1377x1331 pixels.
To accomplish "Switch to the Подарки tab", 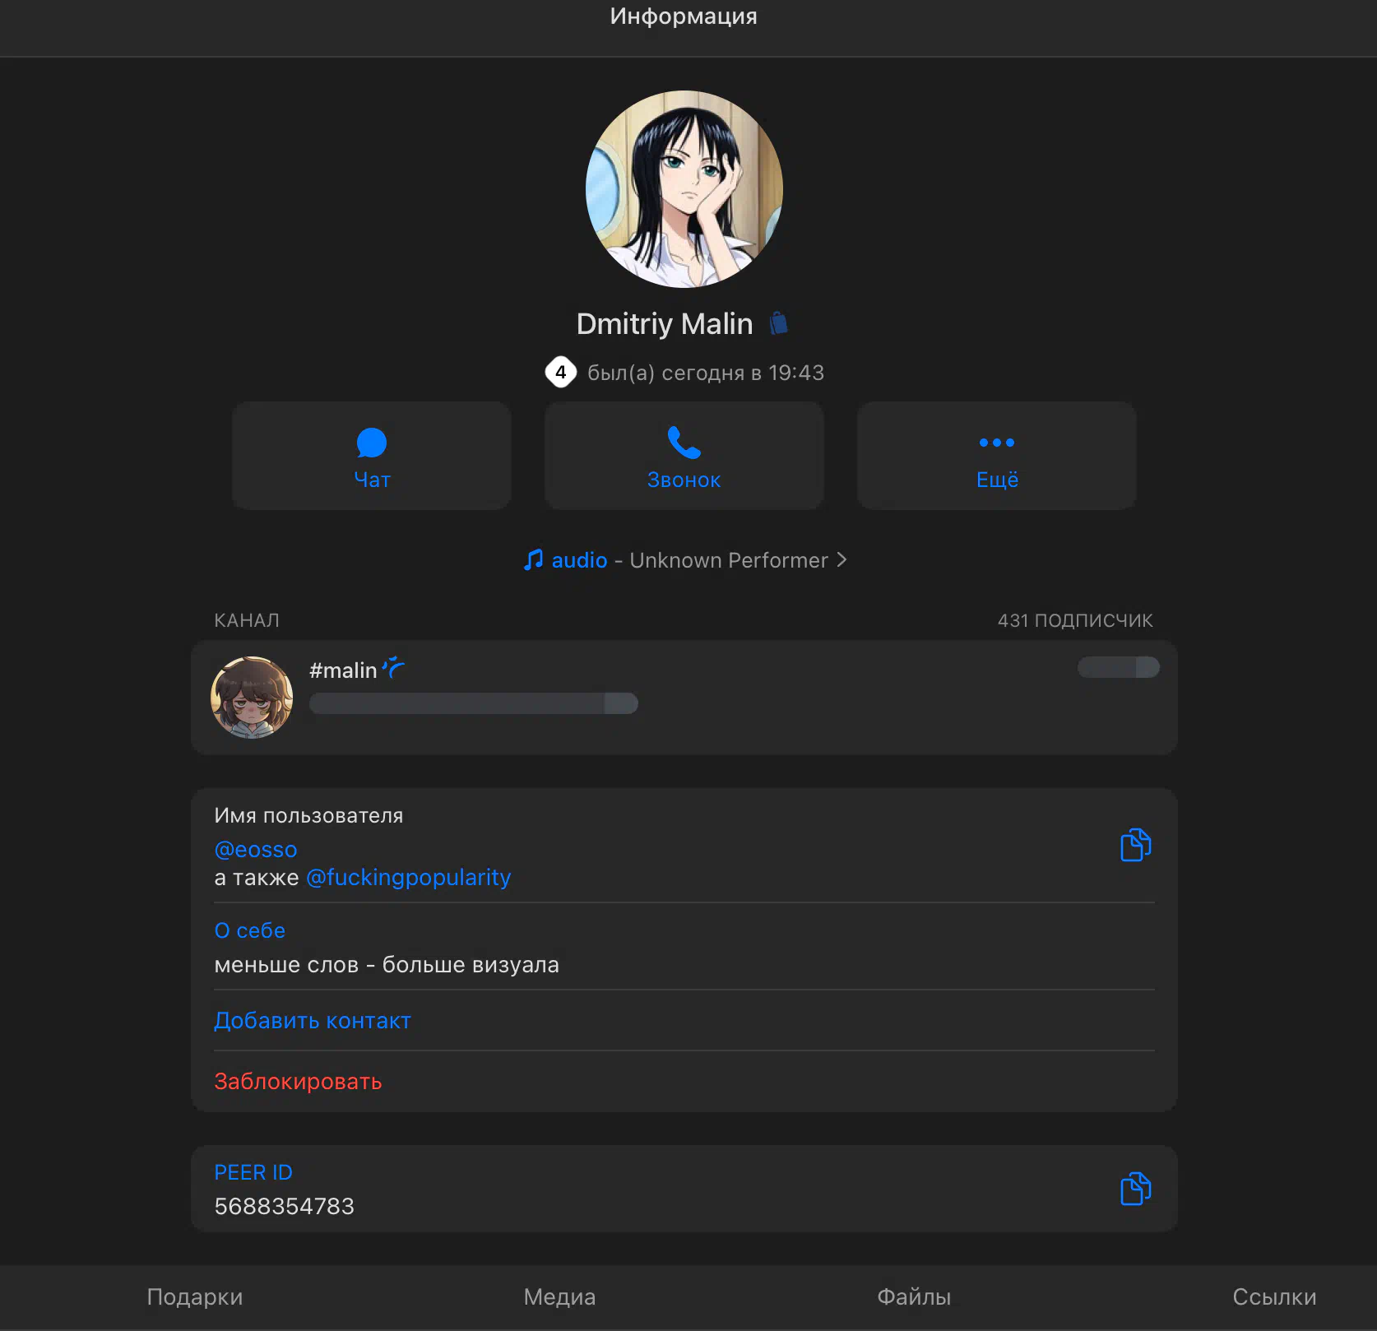I will click(195, 1297).
